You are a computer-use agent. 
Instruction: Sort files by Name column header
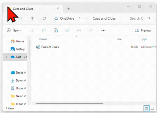(x=43, y=39)
